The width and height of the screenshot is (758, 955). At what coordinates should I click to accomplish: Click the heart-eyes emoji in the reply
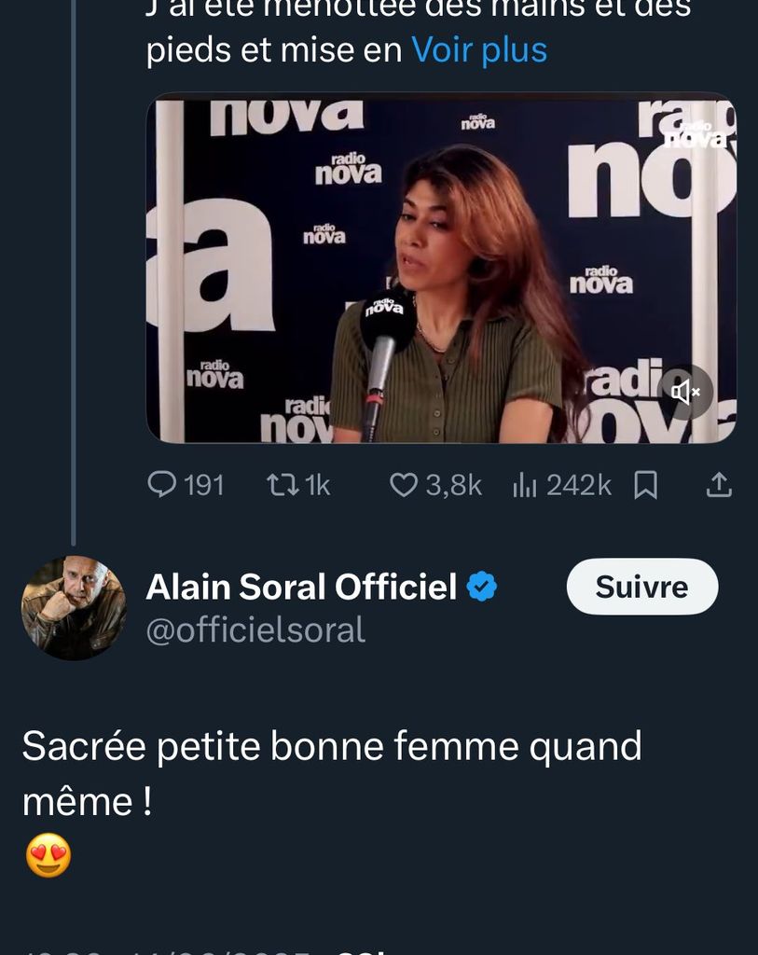point(48,855)
